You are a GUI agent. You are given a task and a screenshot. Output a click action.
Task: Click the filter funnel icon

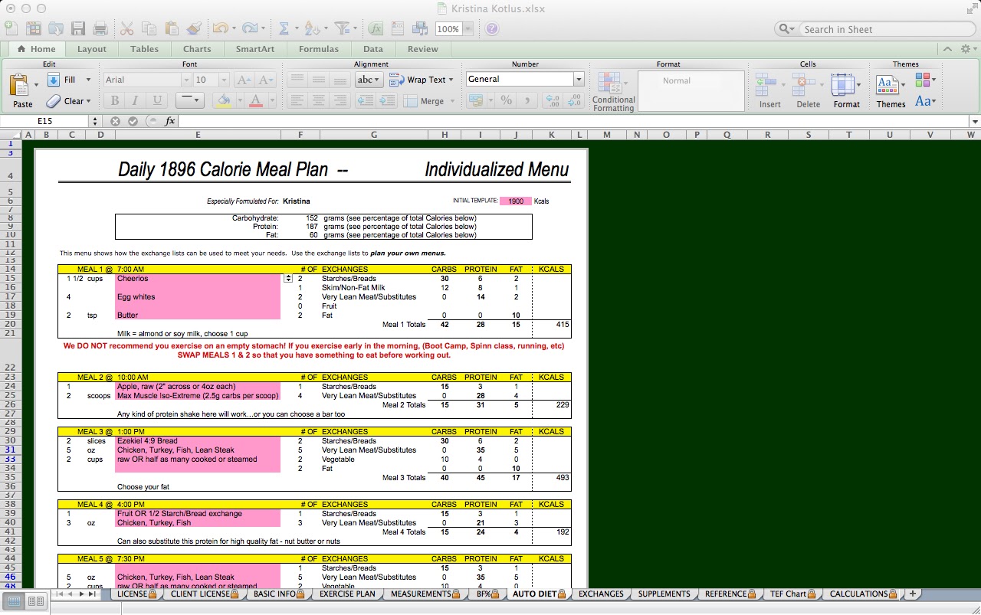pyautogui.click(x=342, y=28)
